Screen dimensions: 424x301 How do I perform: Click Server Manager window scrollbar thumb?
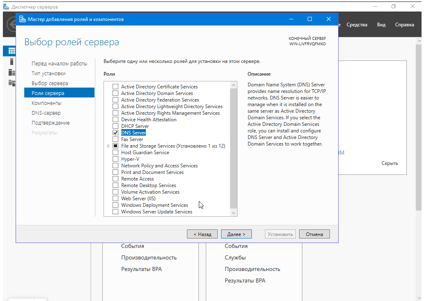[419, 127]
